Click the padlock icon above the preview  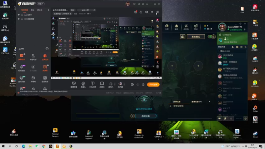(x=141, y=12)
